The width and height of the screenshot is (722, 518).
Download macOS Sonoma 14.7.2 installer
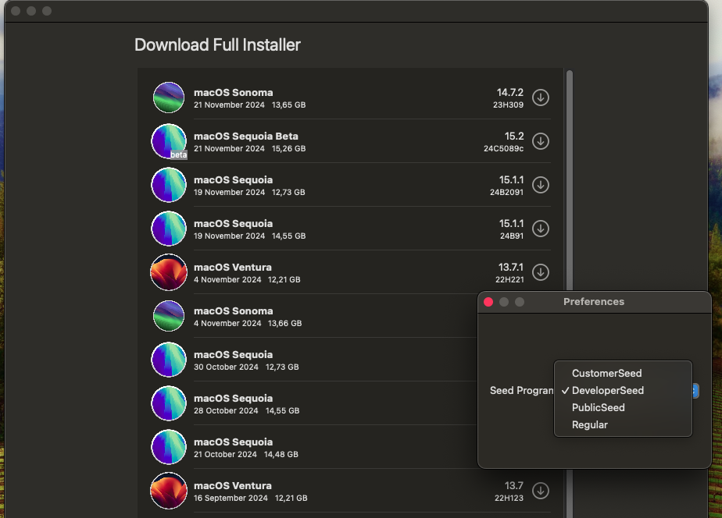(x=541, y=98)
